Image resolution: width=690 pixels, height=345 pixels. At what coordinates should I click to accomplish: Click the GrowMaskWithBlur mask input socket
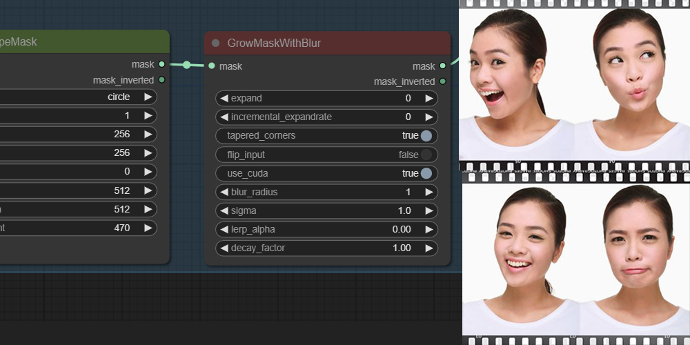pyautogui.click(x=212, y=66)
